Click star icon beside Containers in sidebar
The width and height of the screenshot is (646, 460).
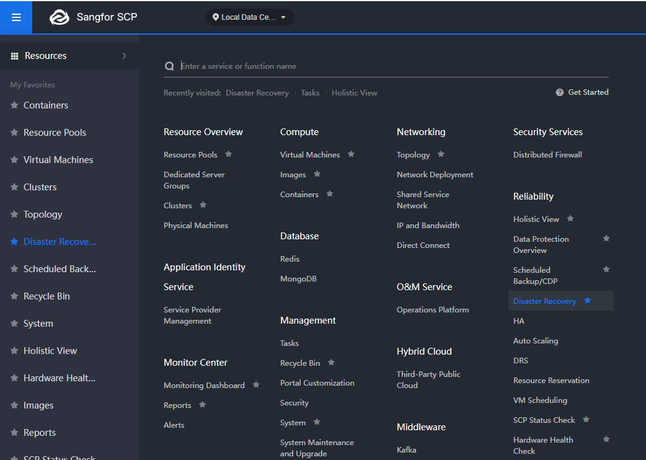point(14,105)
